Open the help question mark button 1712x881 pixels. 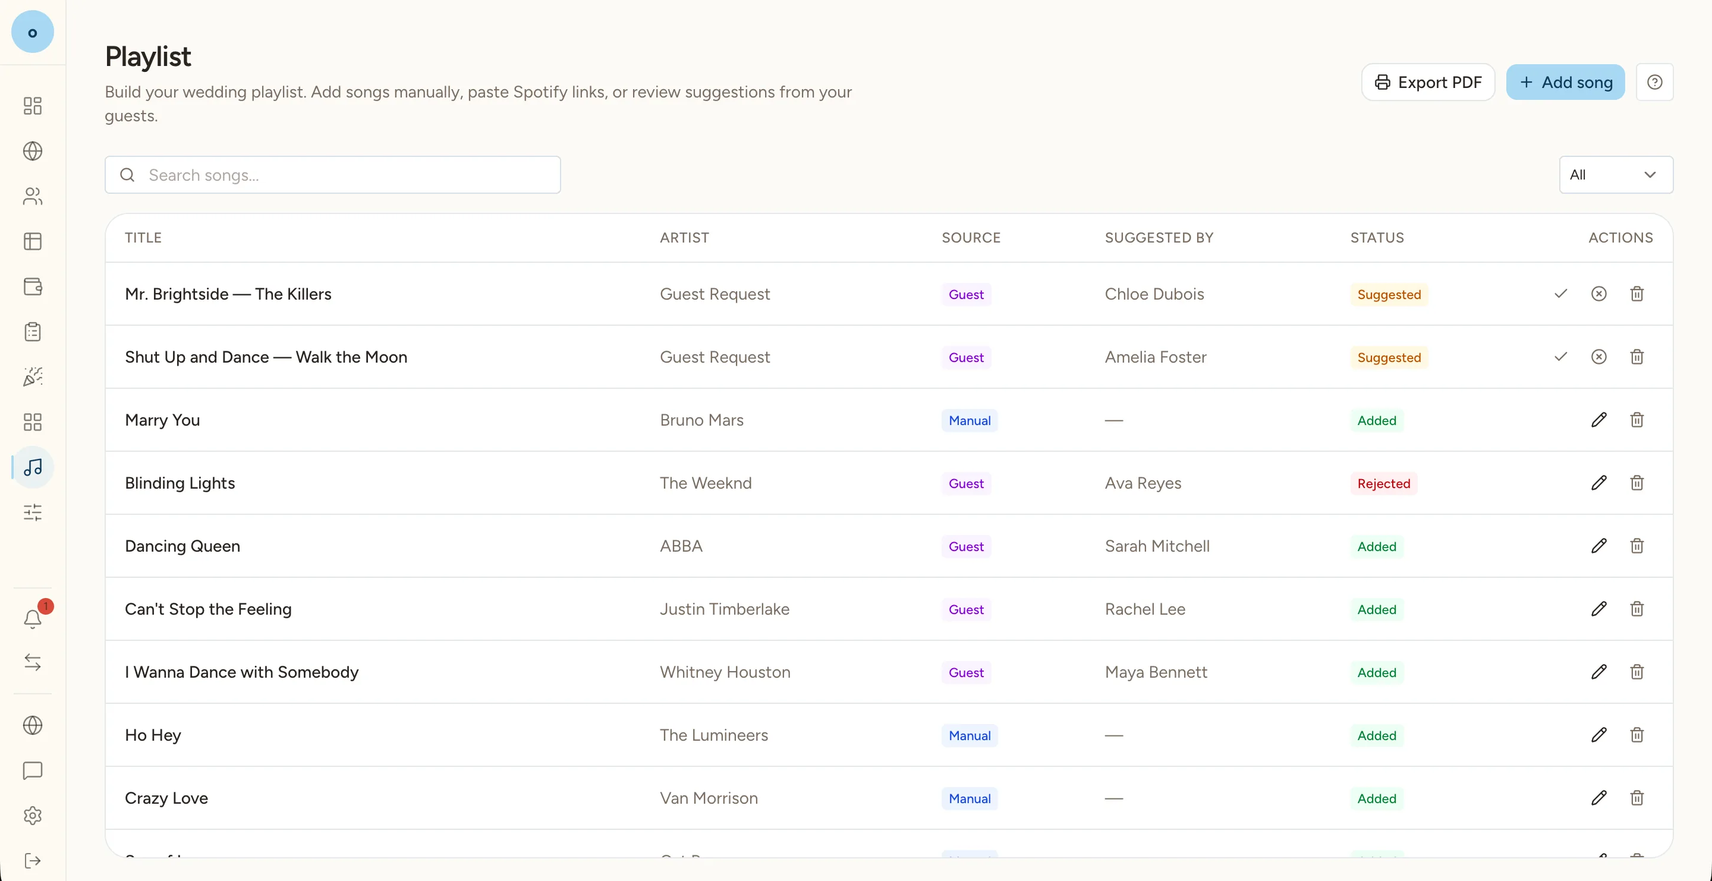[x=1654, y=83]
